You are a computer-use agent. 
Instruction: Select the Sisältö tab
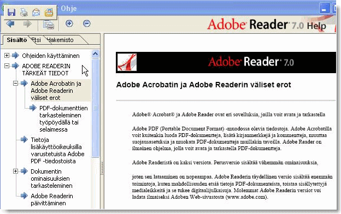16,40
